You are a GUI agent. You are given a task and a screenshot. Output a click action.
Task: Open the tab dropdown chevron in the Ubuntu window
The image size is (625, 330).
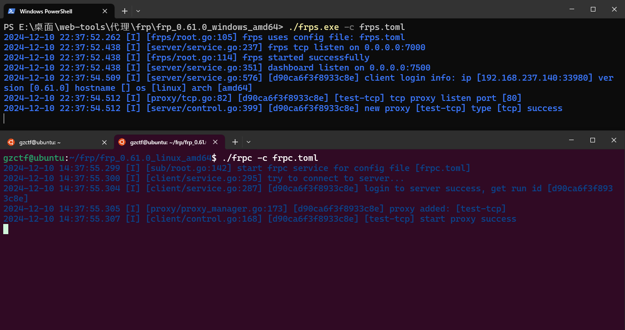[249, 142]
